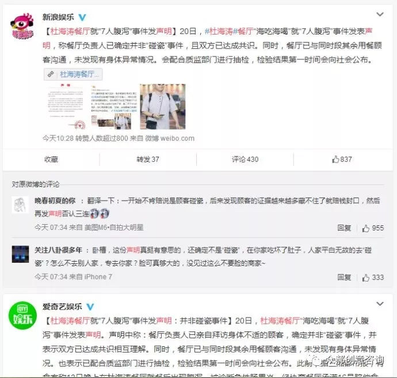Reply to the 关注八卦很多年 comment via 回复

(344, 277)
